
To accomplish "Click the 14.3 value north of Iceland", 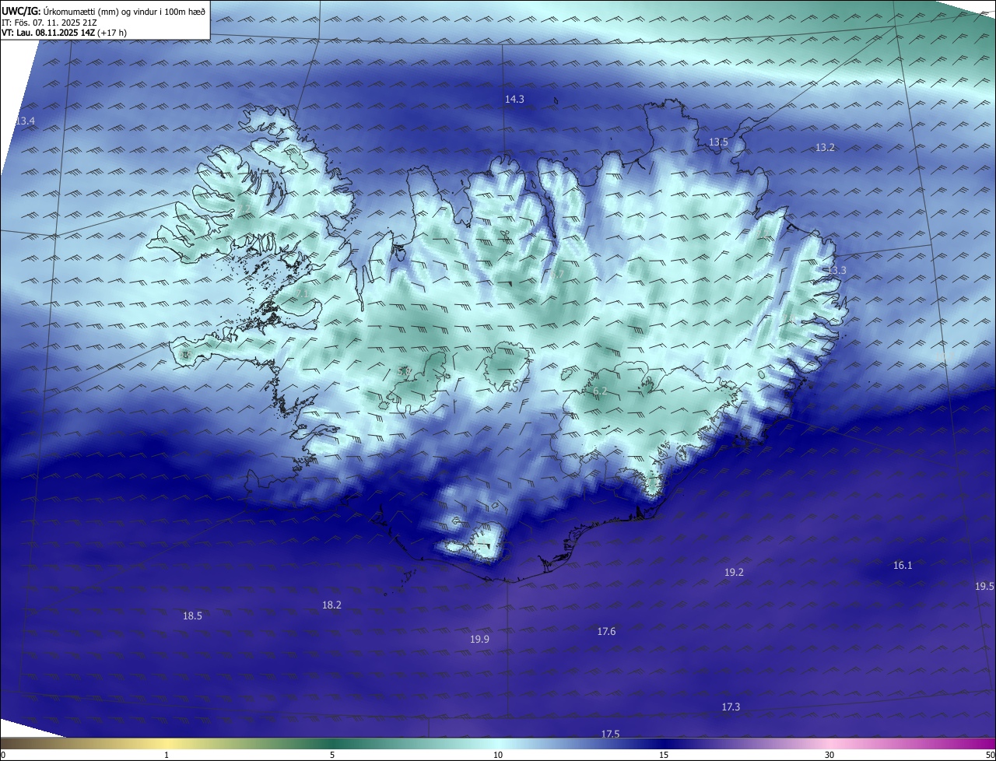I will click(514, 99).
